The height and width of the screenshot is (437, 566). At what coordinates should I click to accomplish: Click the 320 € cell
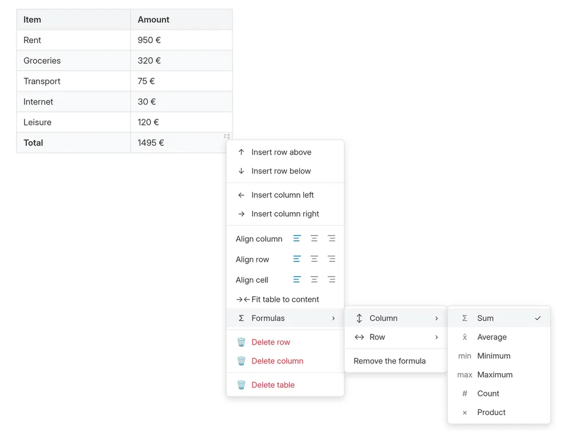pos(181,60)
